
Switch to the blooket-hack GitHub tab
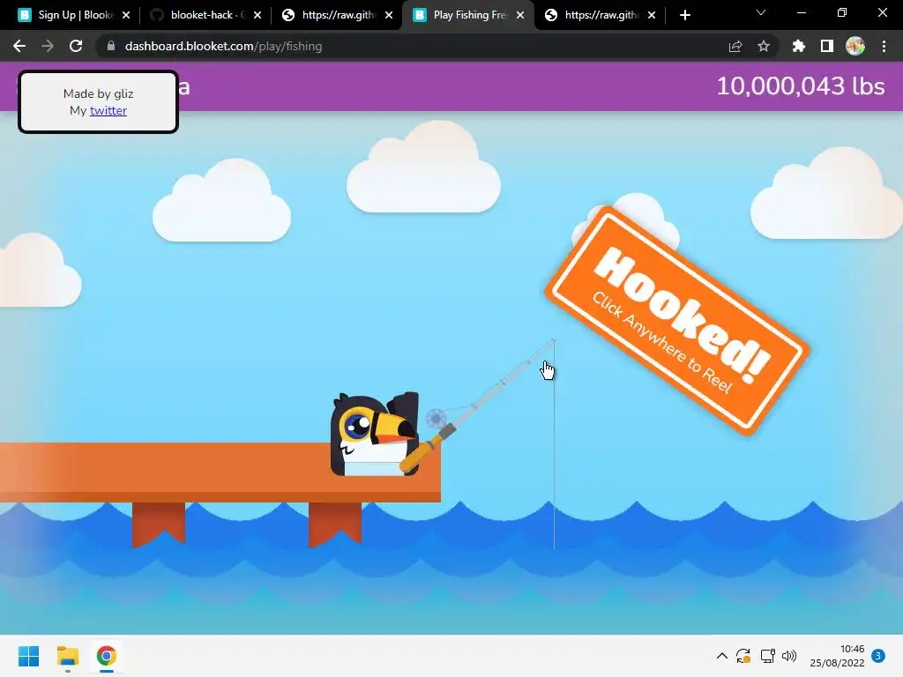(x=205, y=15)
